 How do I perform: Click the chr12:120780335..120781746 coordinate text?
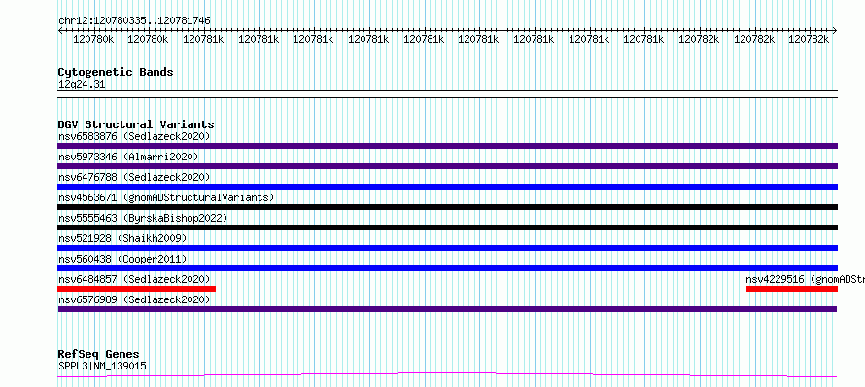[134, 21]
